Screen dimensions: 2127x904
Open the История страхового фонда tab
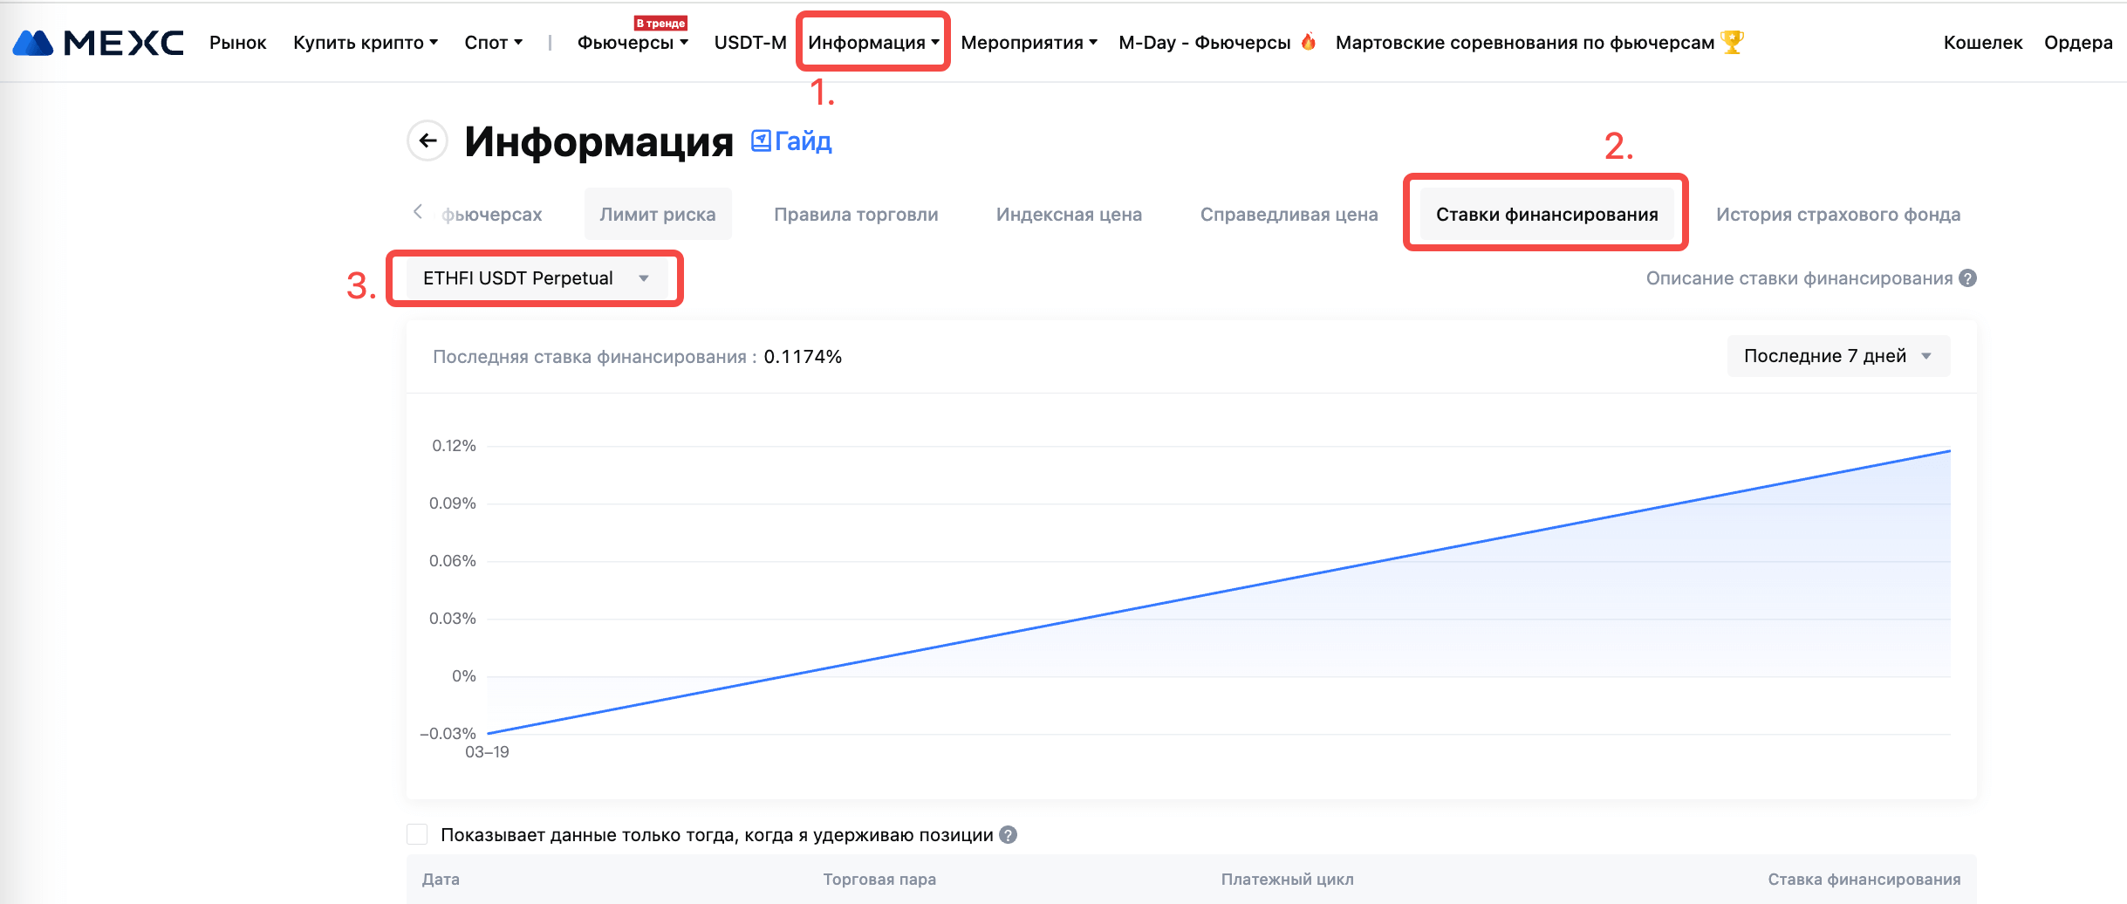(x=1837, y=215)
